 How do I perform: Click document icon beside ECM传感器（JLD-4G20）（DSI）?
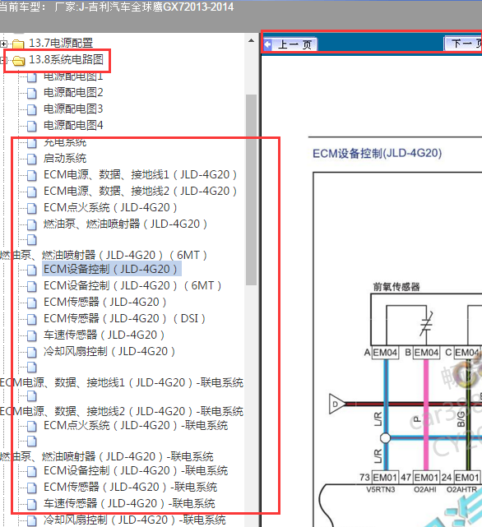tap(31, 319)
